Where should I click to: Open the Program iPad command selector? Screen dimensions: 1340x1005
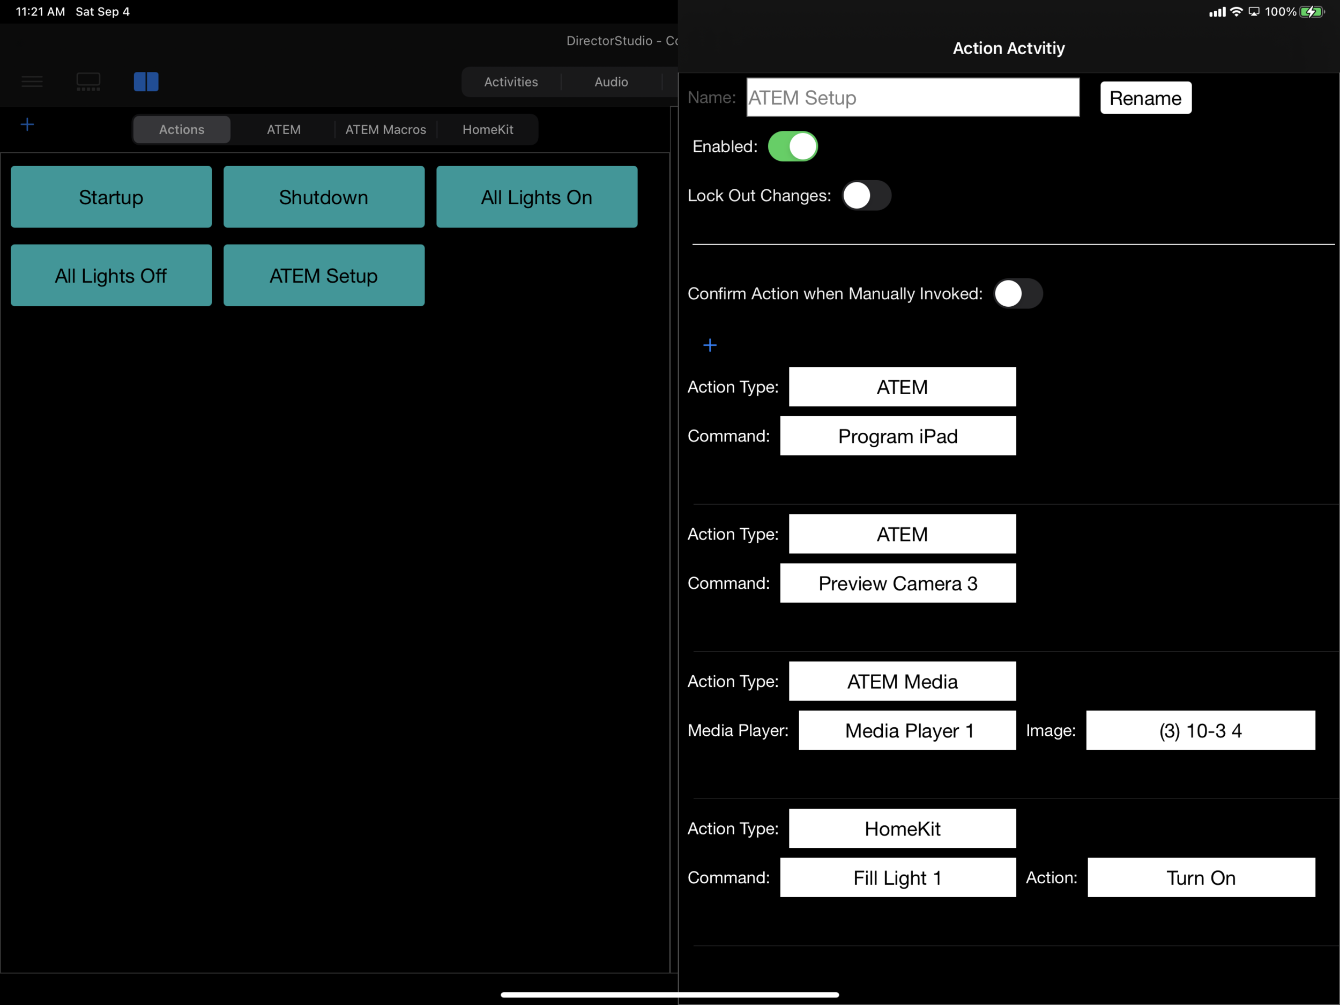click(x=898, y=436)
